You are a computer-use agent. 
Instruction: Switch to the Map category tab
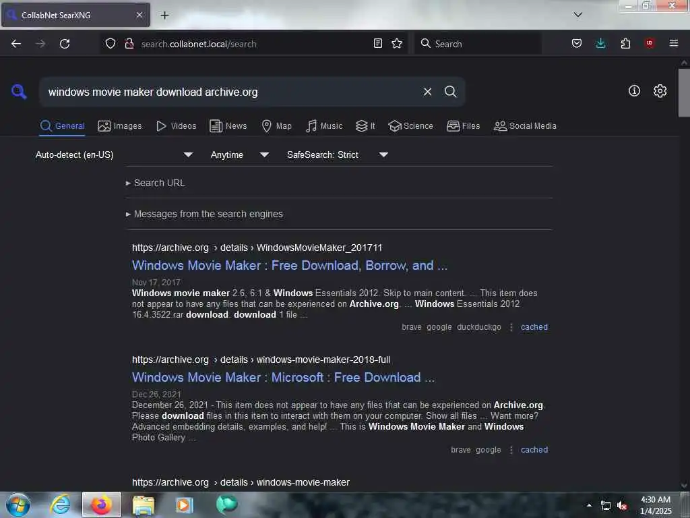(277, 126)
